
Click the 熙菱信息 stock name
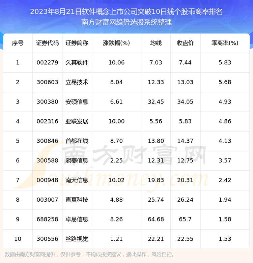[77, 160]
